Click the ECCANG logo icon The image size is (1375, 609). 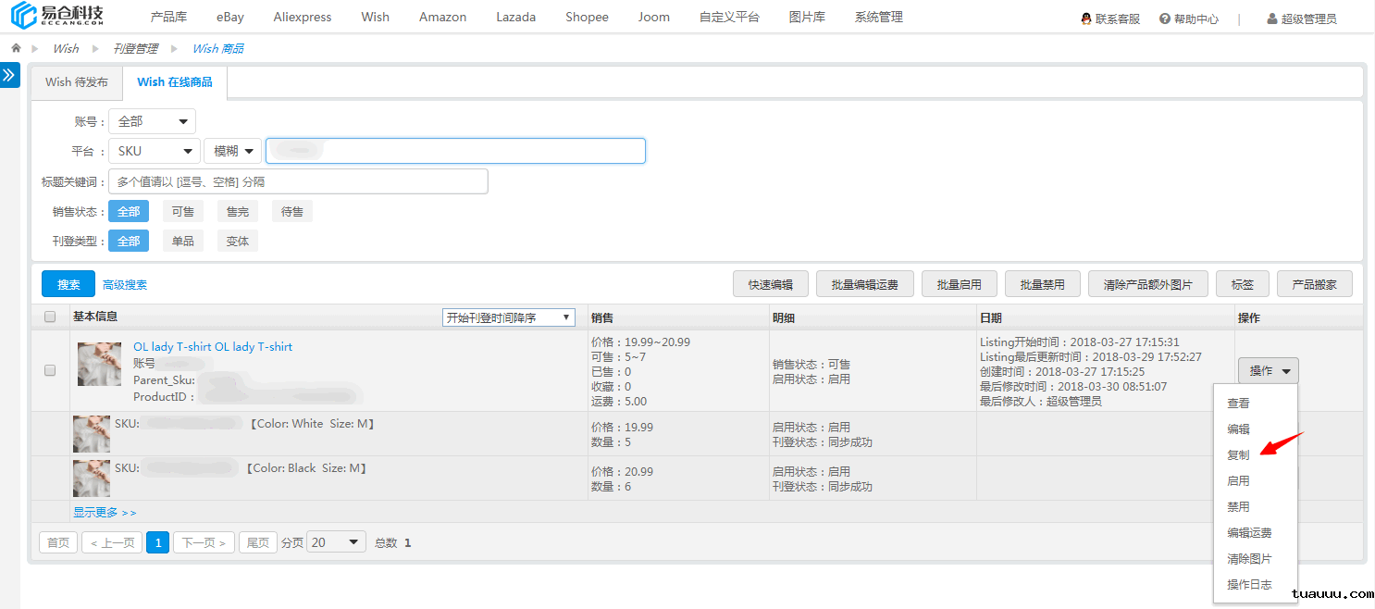point(24,16)
